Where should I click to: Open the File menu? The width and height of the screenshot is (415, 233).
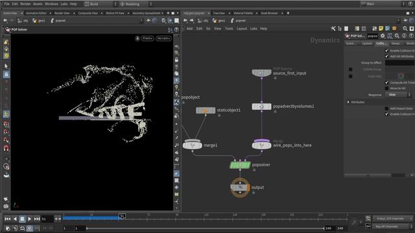tap(7, 4)
